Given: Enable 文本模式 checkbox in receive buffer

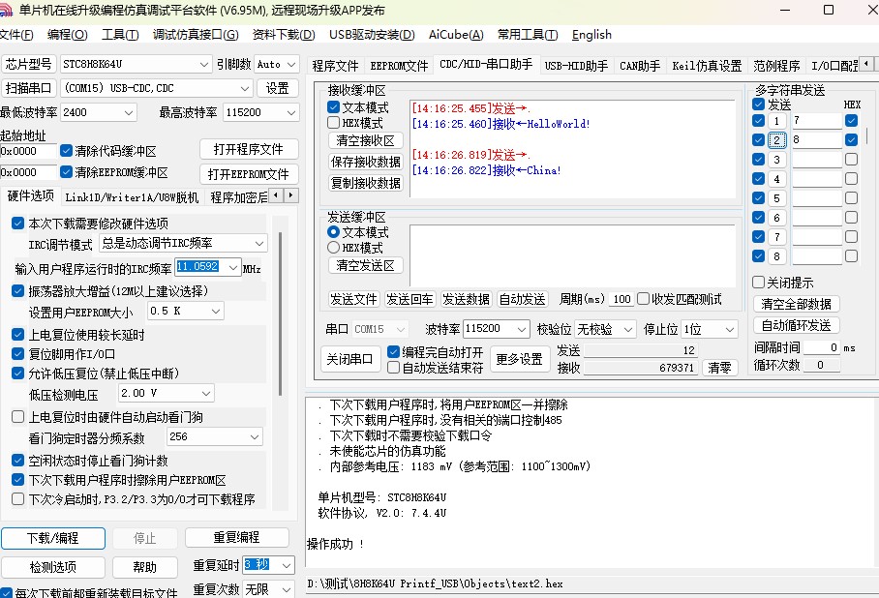Looking at the screenshot, I should 334,106.
